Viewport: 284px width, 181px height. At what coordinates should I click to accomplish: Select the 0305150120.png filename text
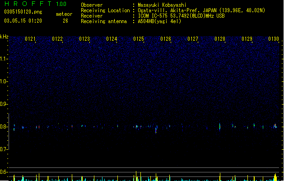(x=23, y=12)
